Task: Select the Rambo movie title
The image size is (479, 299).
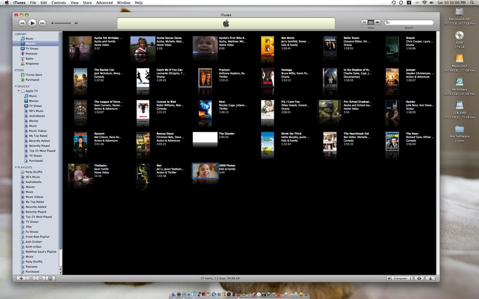Action: click(x=410, y=102)
